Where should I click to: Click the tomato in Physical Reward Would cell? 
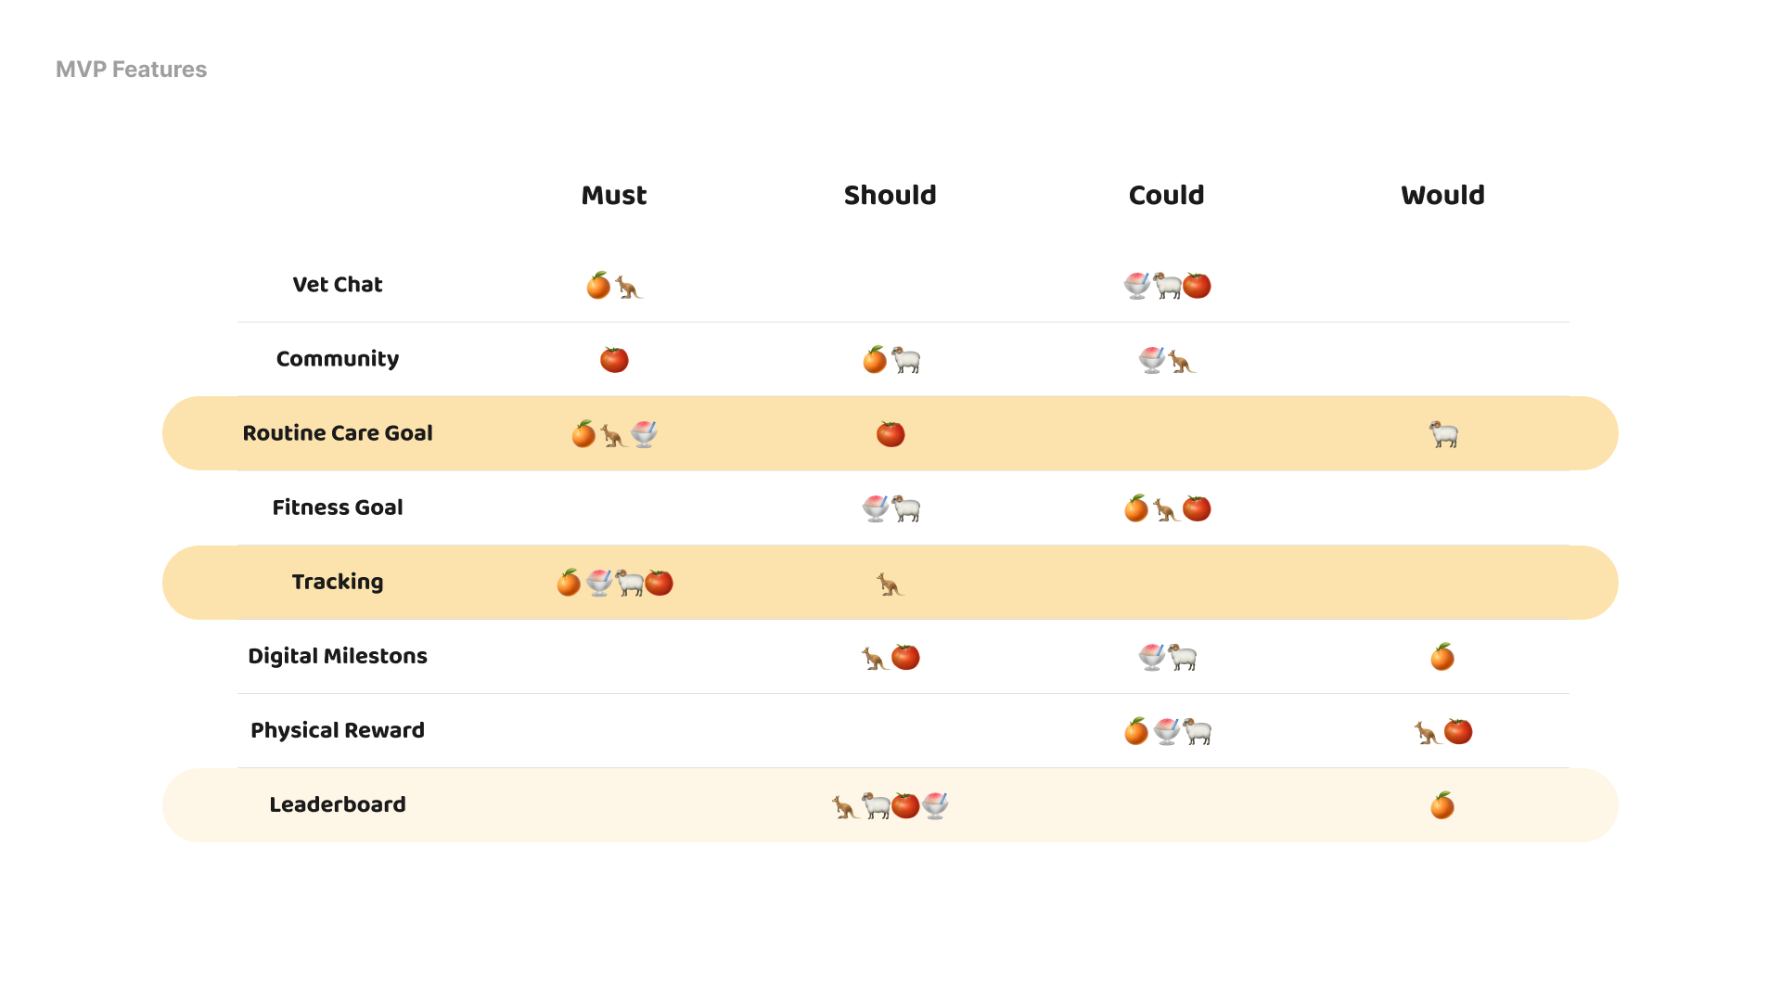click(x=1458, y=731)
